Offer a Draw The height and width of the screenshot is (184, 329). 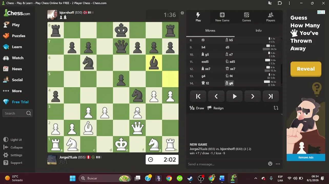click(x=197, y=108)
